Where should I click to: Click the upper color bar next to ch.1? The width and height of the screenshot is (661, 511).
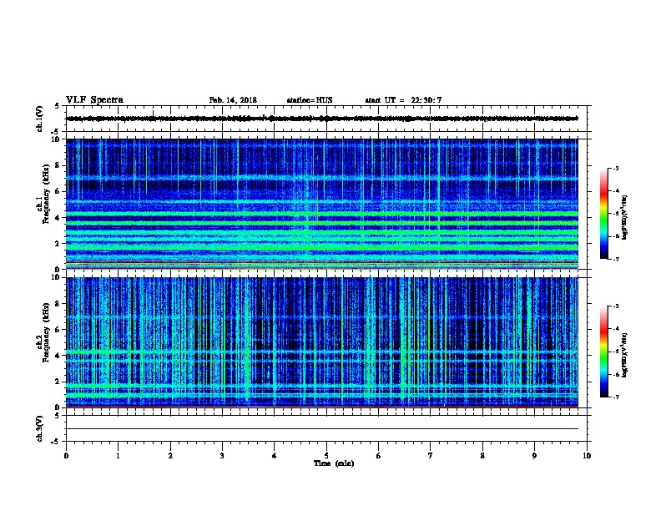point(603,214)
